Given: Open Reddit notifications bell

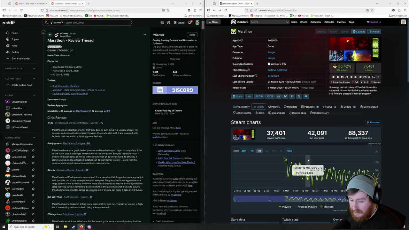Looking at the screenshot, I should (x=189, y=23).
